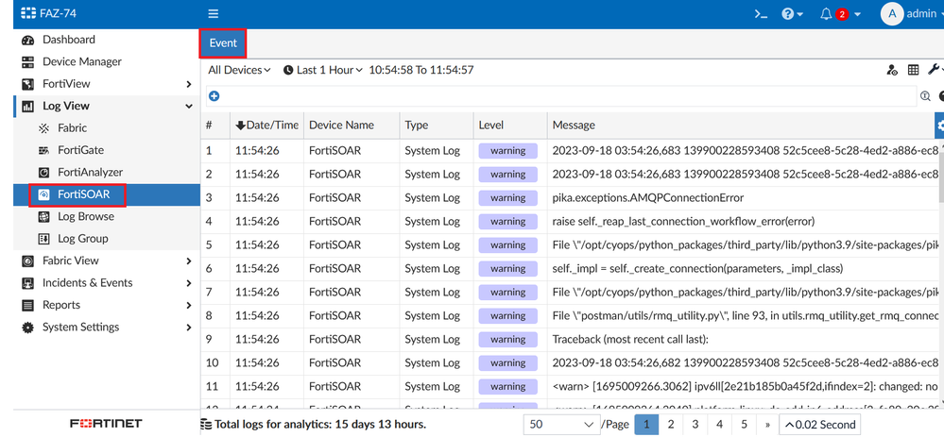The height and width of the screenshot is (437, 944).
Task: Open the Help question-mark menu
Action: click(x=792, y=14)
